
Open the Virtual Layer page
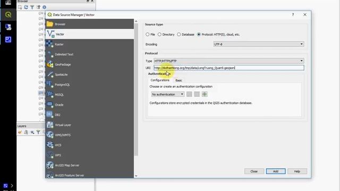(x=90, y=125)
